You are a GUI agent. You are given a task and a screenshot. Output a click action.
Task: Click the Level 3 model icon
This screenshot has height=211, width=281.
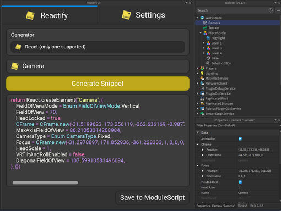click(x=208, y=48)
